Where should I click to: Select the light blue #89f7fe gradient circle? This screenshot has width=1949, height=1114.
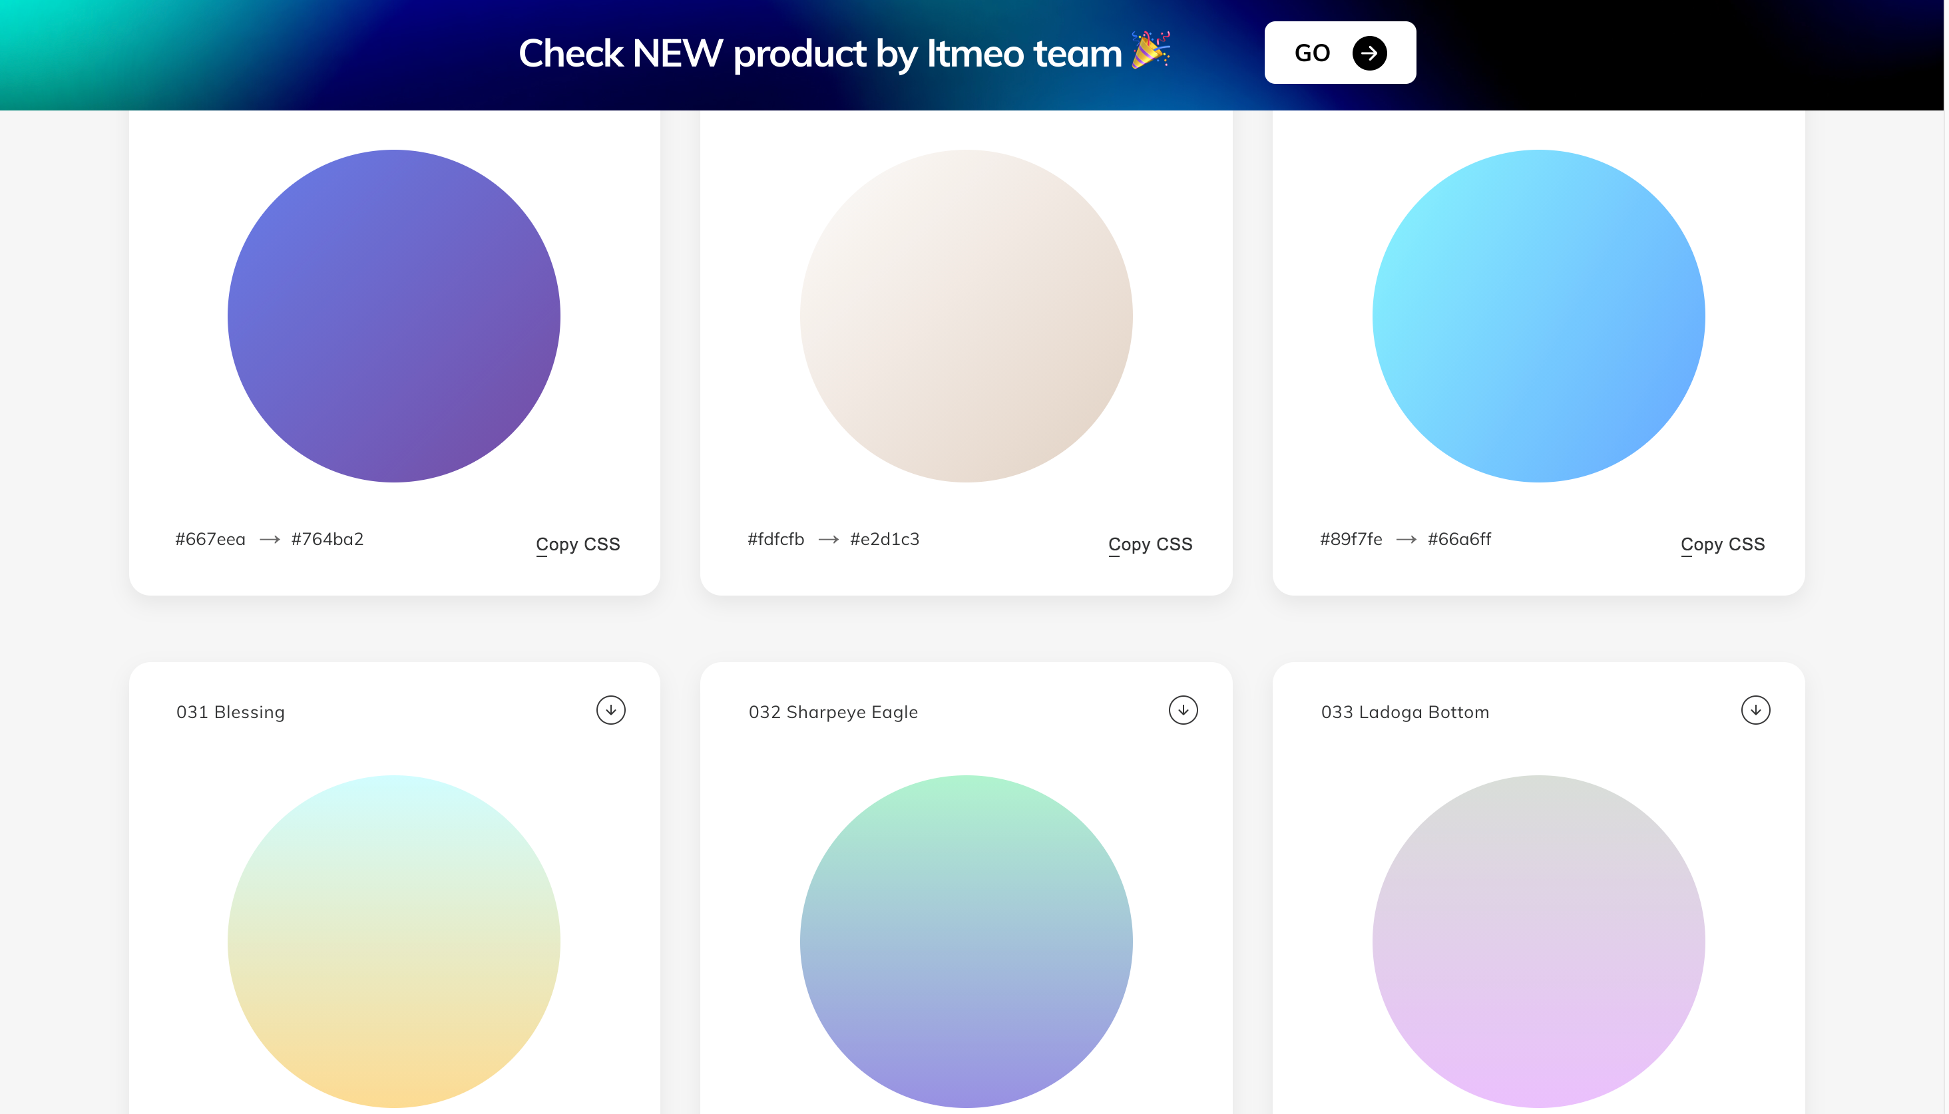(x=1539, y=316)
